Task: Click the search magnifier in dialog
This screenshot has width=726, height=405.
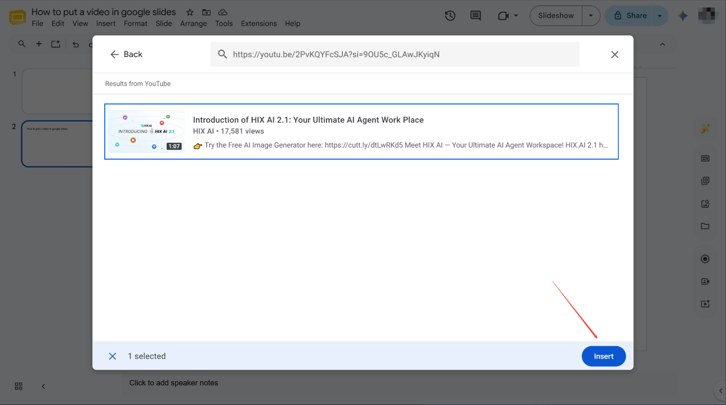Action: tap(222, 54)
